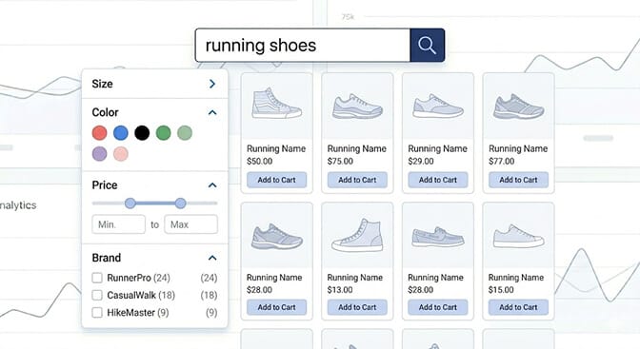Screen dimensions: 640x349
Task: Click the CasualWalk (18) brand label
Action: [141, 295]
